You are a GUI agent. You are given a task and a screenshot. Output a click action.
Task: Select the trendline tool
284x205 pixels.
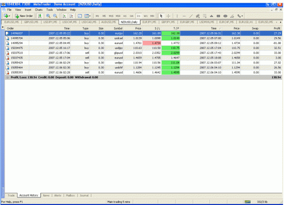pos(191,16)
